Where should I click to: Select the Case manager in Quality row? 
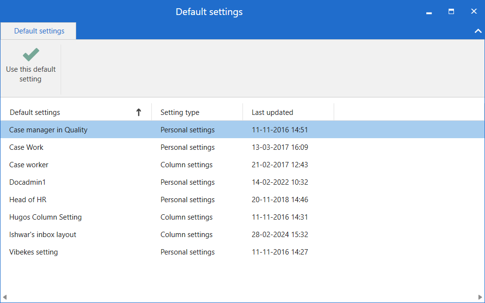point(242,130)
